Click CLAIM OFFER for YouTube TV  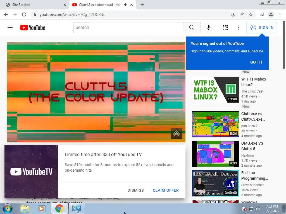point(166,190)
